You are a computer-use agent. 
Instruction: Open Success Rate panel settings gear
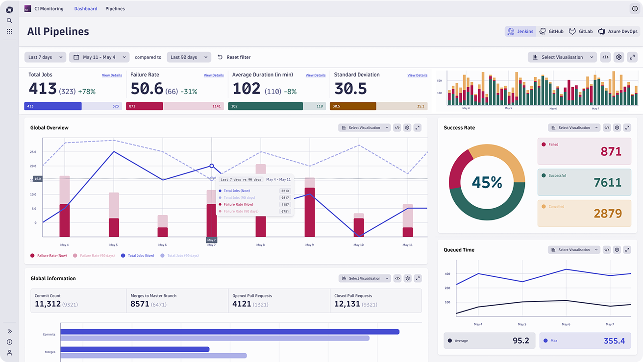coord(617,128)
